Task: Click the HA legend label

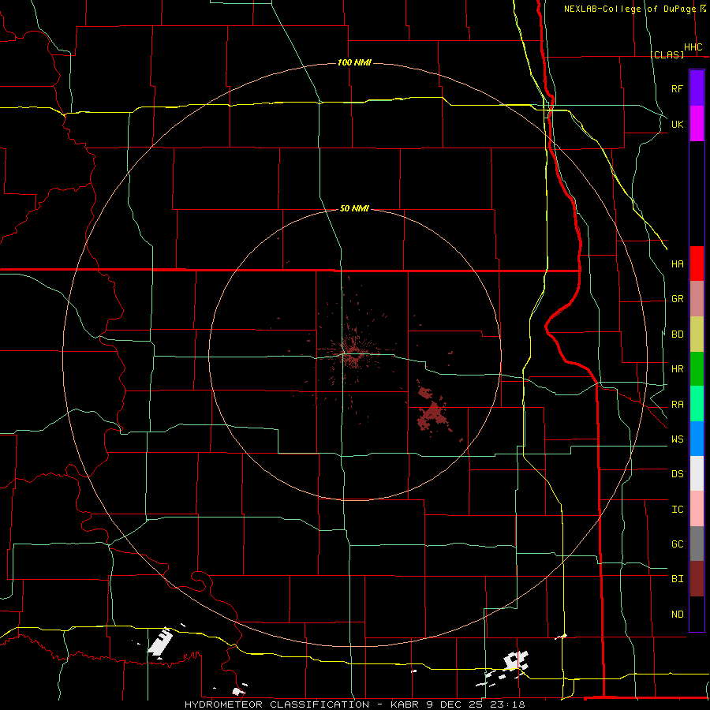Action: pyautogui.click(x=677, y=263)
